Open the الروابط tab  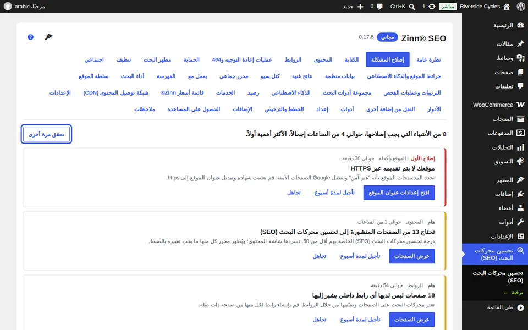click(293, 59)
